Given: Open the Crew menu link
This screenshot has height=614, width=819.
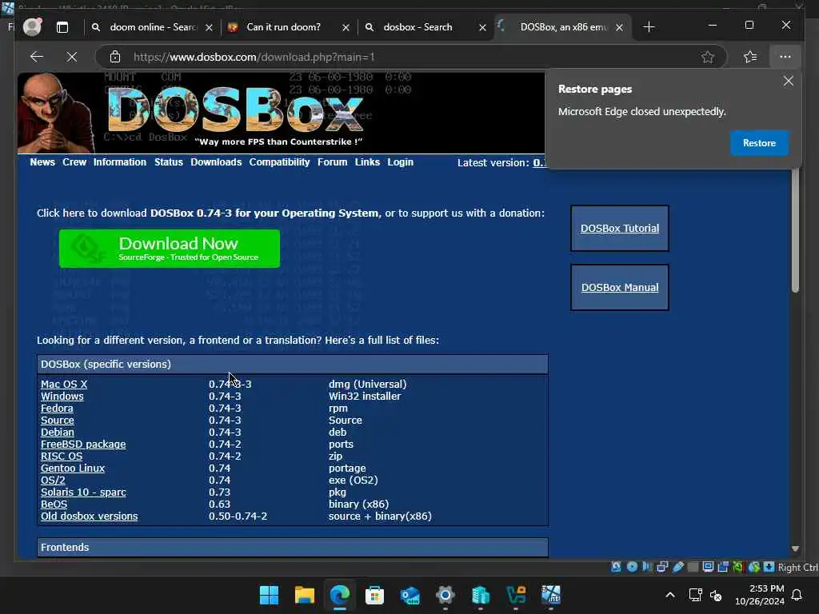Looking at the screenshot, I should point(74,162).
